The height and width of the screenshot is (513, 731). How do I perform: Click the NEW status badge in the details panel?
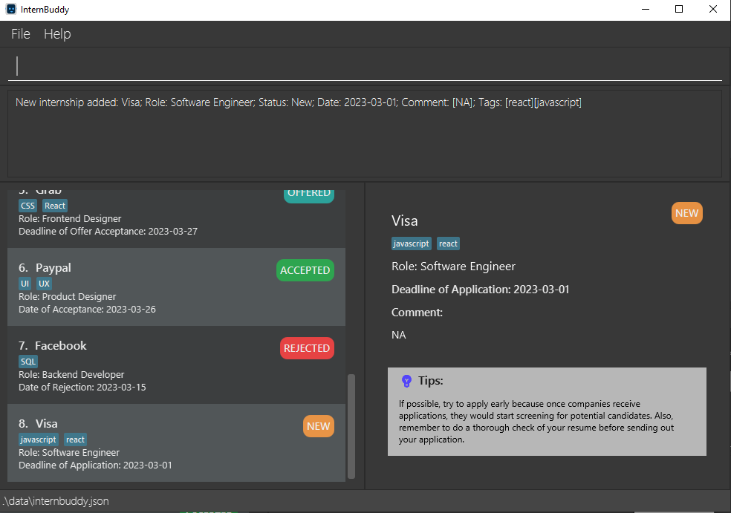[686, 213]
